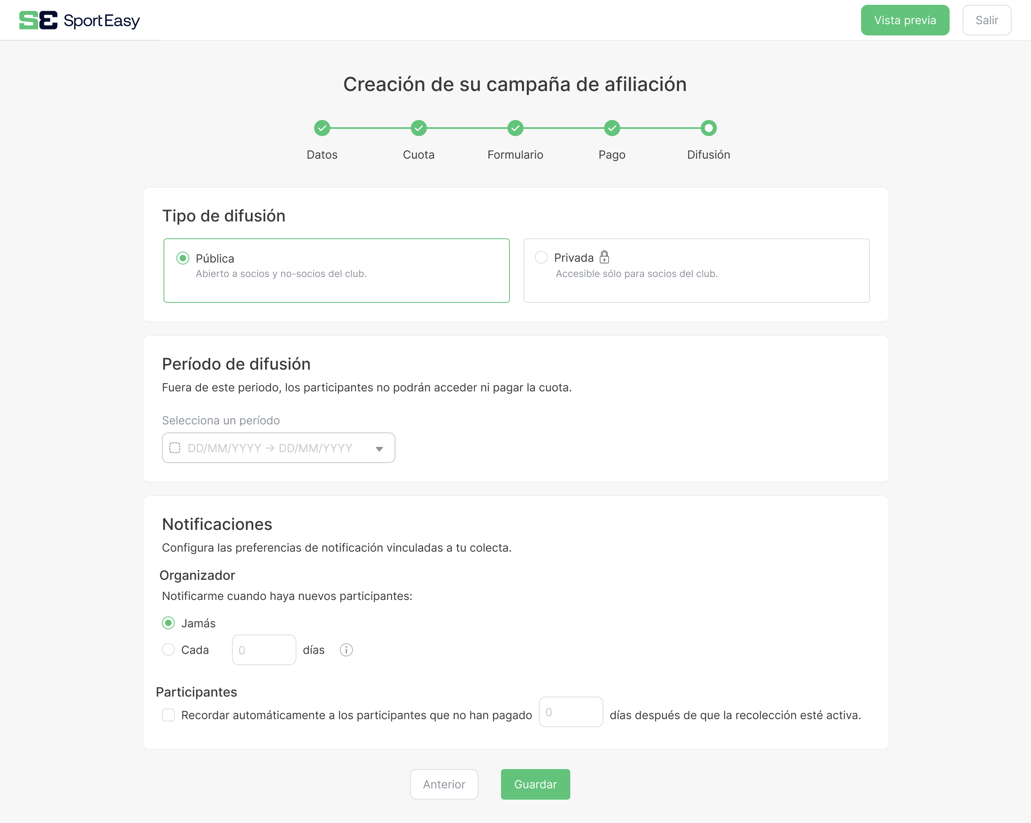The width and height of the screenshot is (1031, 823).
Task: Navigate to the Difusión step label
Action: (708, 155)
